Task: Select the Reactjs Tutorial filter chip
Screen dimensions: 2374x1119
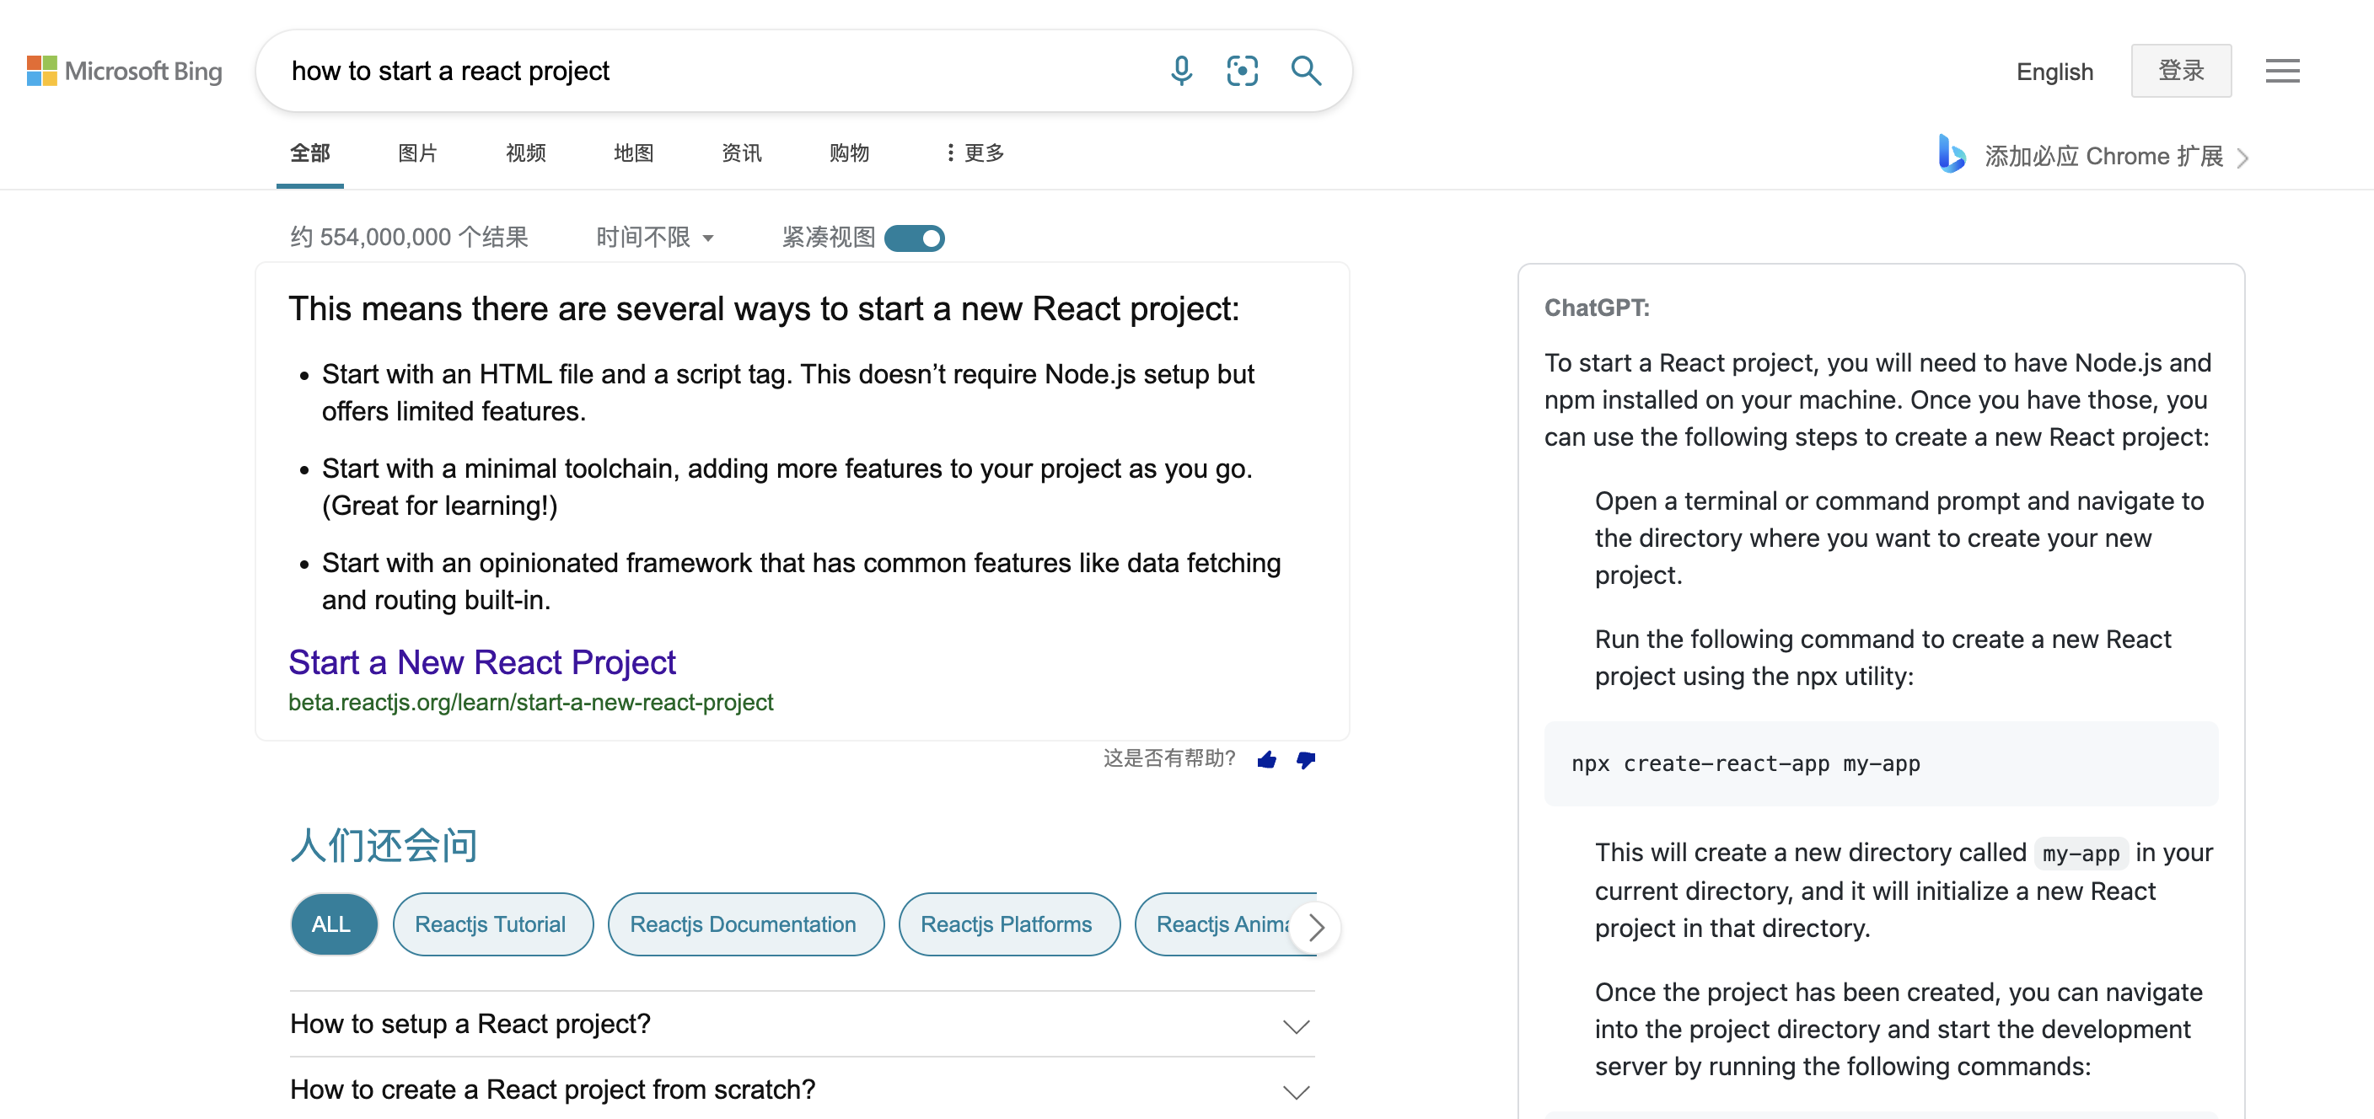Action: pyautogui.click(x=491, y=924)
